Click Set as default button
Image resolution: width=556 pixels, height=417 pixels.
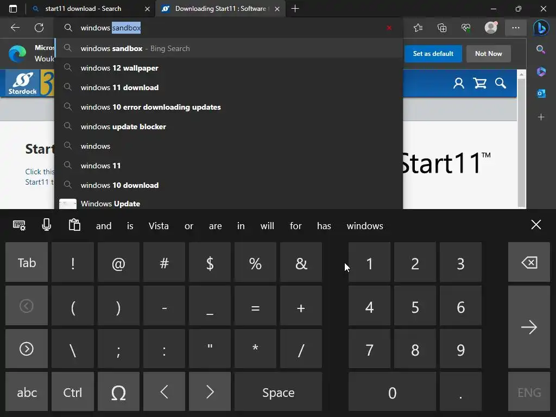point(433,54)
